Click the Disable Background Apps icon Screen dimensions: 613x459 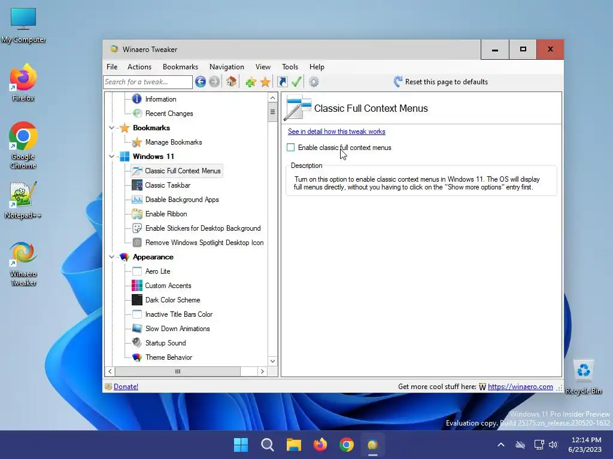(137, 200)
